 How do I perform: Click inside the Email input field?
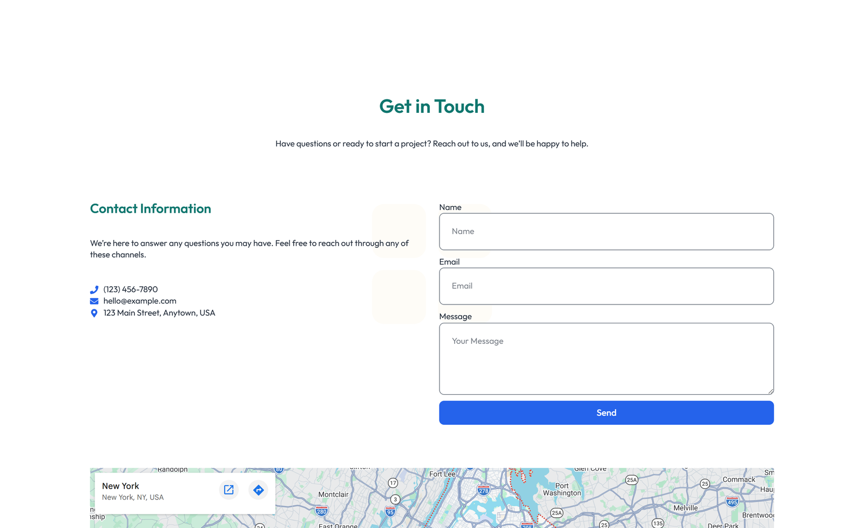pyautogui.click(x=606, y=286)
